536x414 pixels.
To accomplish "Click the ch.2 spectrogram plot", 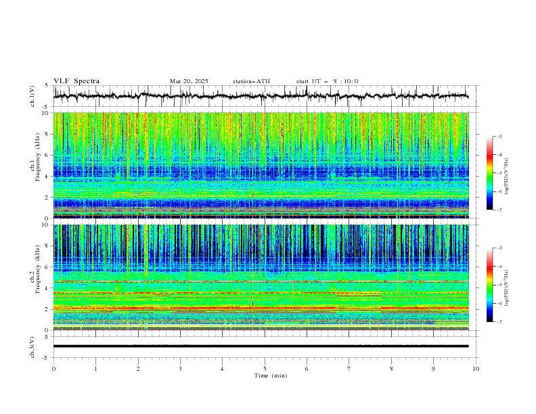I will (261, 277).
